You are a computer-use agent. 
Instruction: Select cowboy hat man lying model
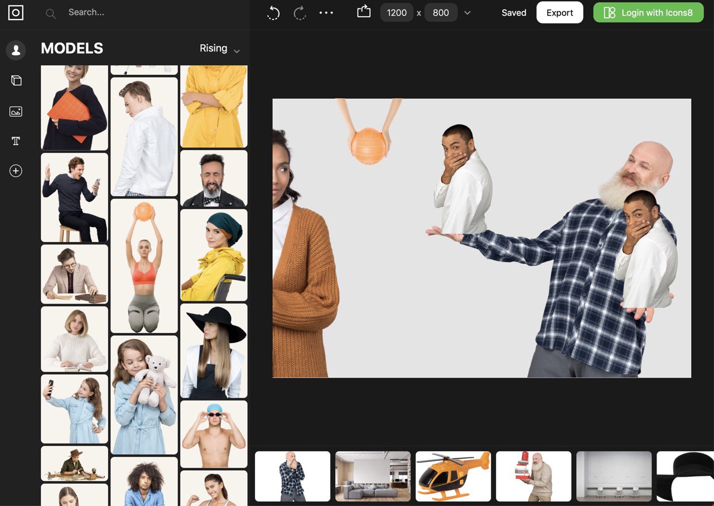(x=75, y=464)
